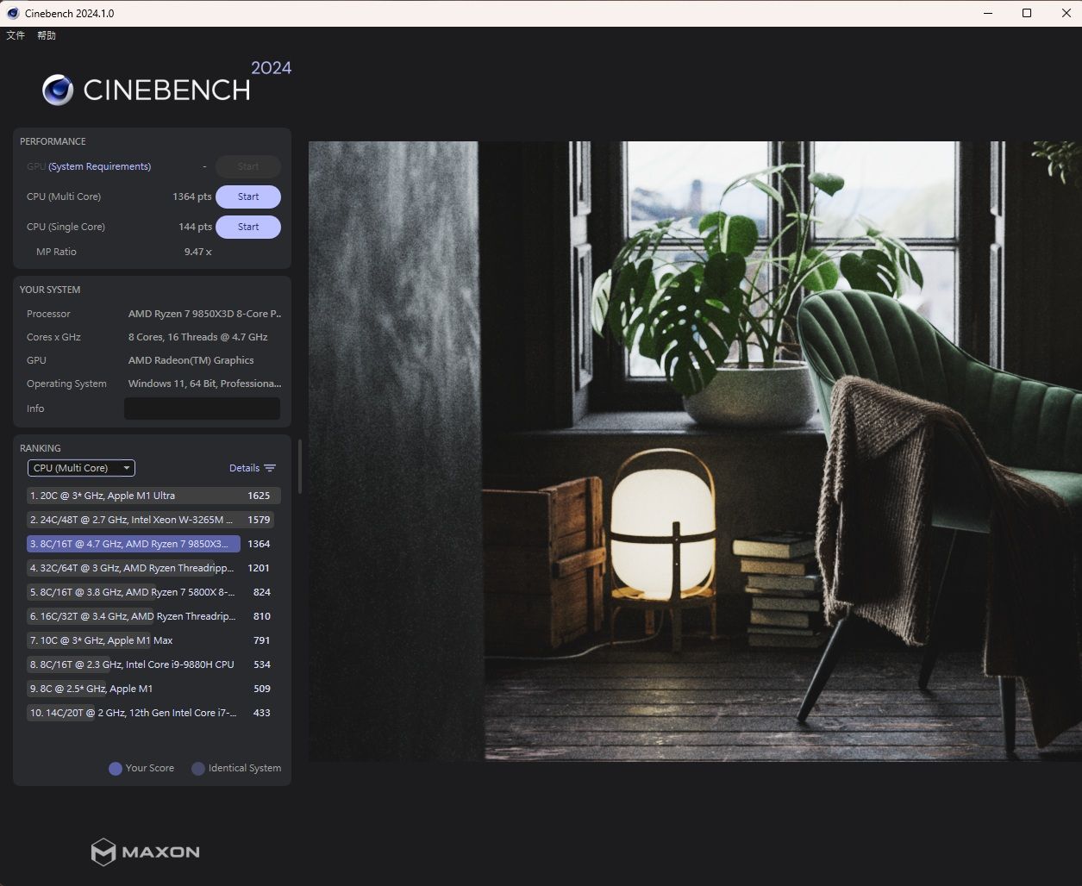
Task: Click the Cinebench 2024 logo sphere
Action: pos(58,90)
